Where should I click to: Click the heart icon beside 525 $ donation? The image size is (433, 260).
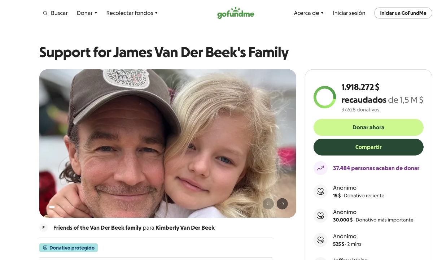point(320,240)
